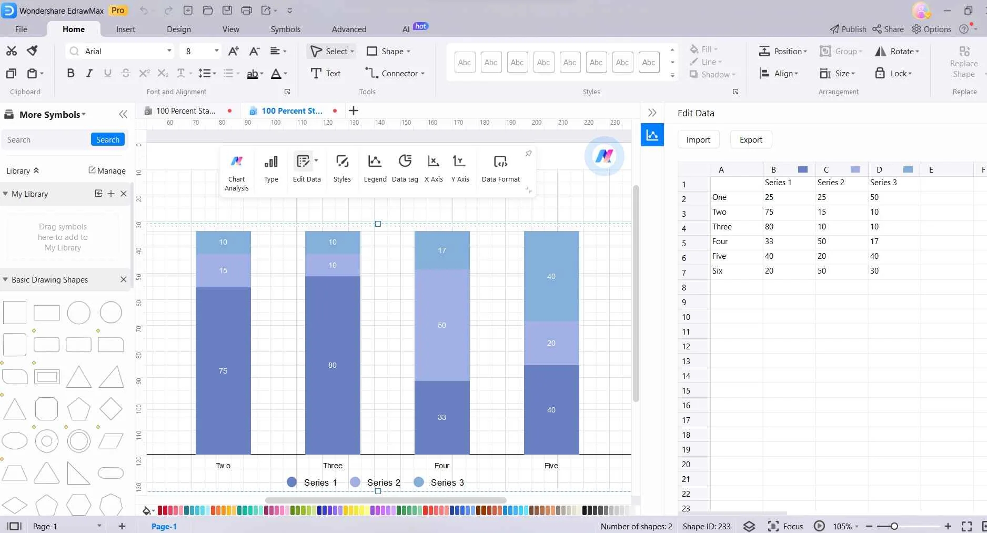This screenshot has width=987, height=533.
Task: Click the Copy icon
Action: click(x=11, y=74)
